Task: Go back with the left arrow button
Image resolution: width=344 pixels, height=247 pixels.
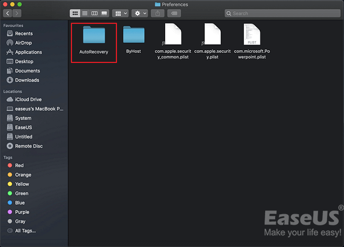Action: (x=8, y=13)
